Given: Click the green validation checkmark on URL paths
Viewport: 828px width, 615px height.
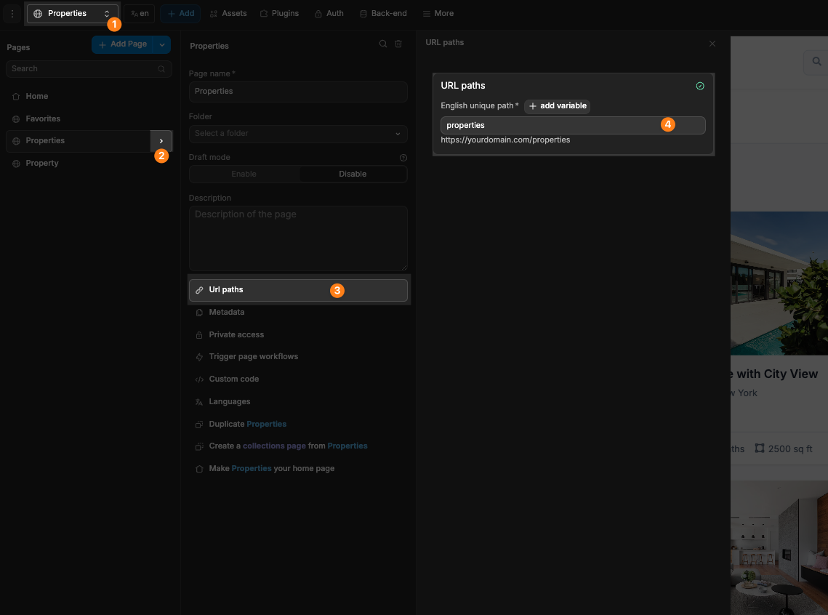Looking at the screenshot, I should click(700, 86).
